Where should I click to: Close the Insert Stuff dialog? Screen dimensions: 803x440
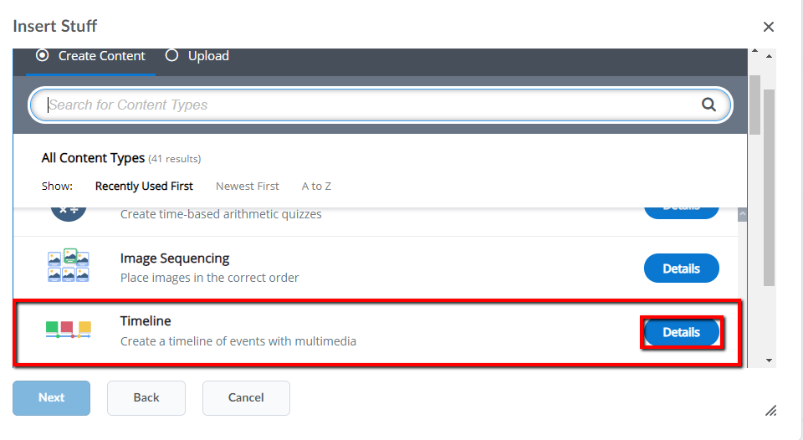click(768, 27)
